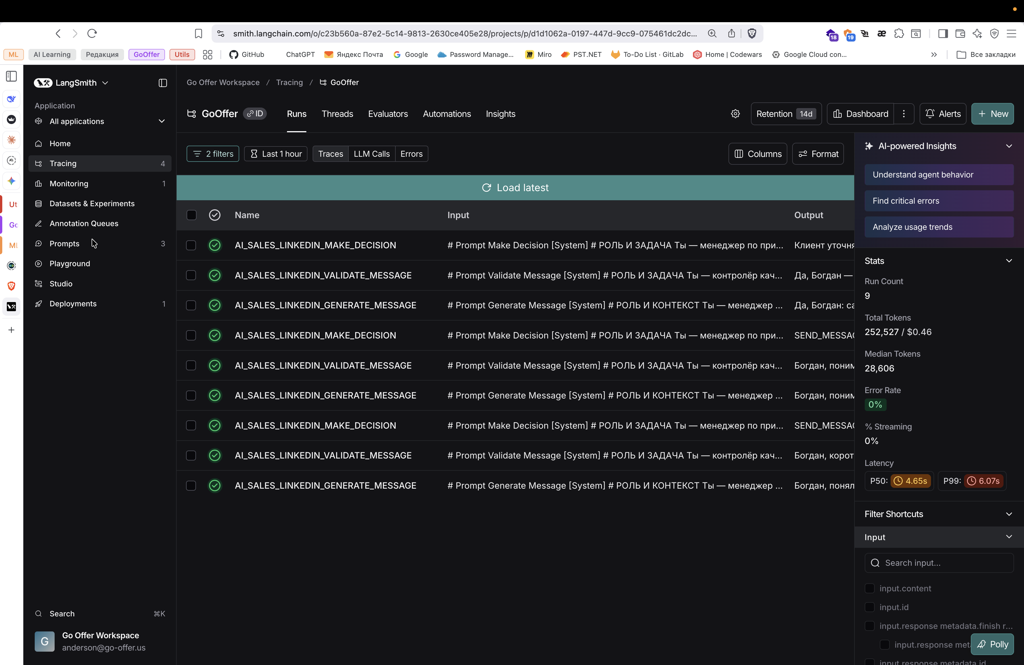
Task: Collapse the AI-powered Insights panel
Action: (1009, 146)
